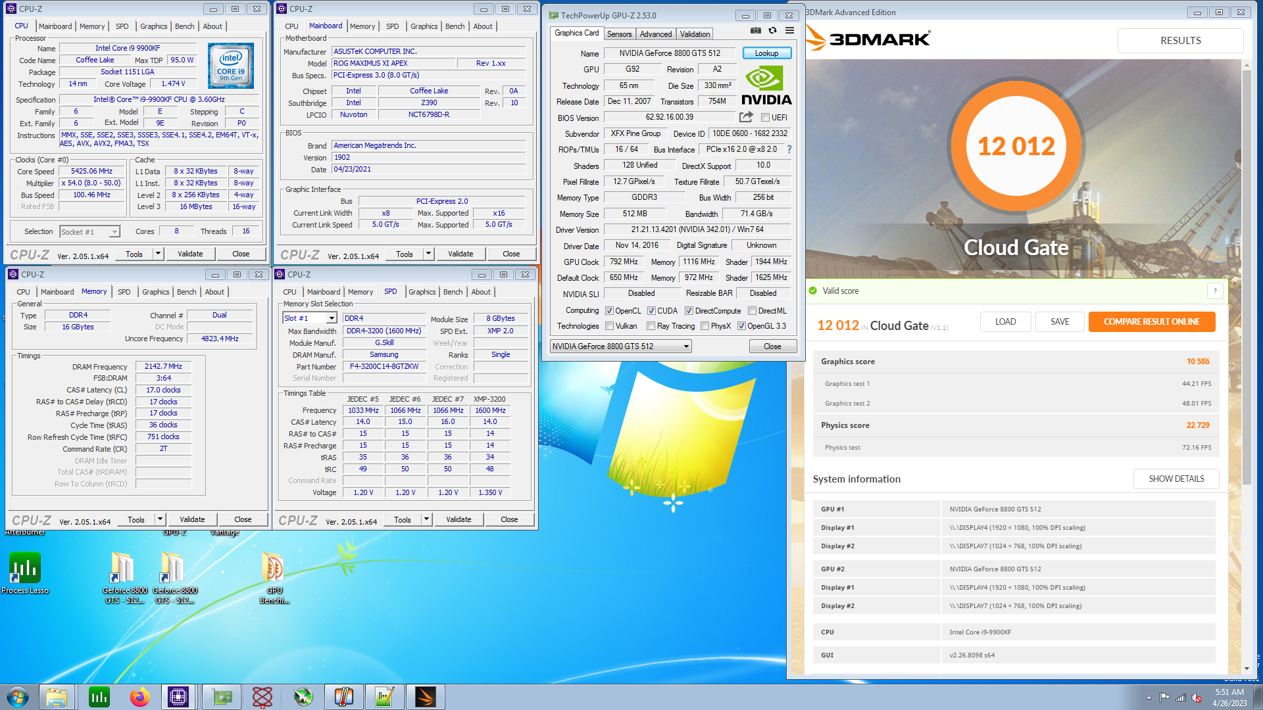Toggle the UEFI checkbox

pos(765,118)
